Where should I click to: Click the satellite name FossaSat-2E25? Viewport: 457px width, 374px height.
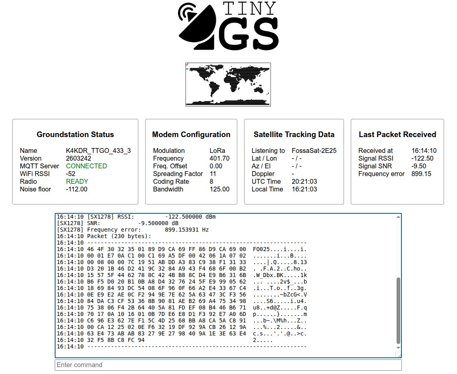click(x=314, y=151)
